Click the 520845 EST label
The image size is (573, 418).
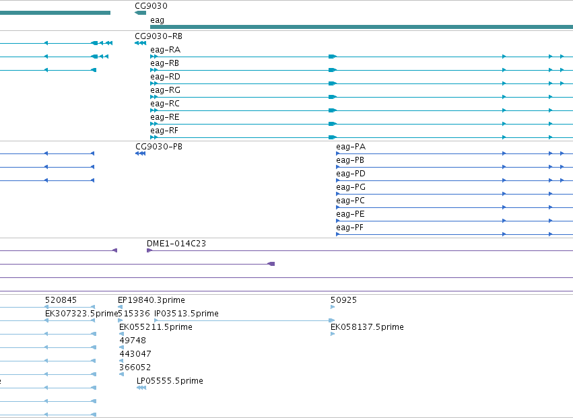[61, 300]
